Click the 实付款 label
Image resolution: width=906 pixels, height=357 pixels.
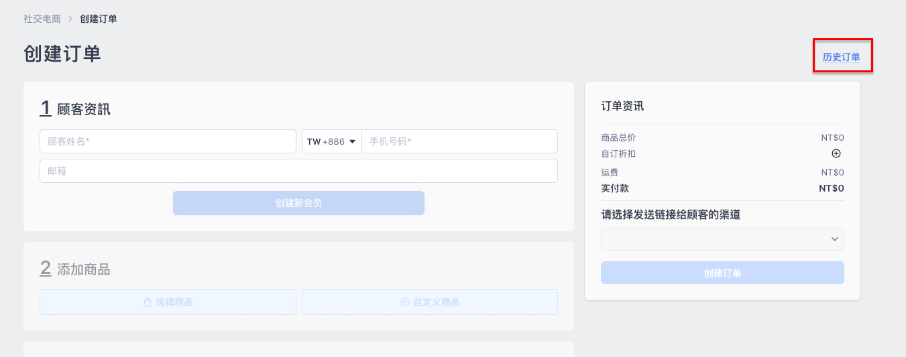point(615,188)
